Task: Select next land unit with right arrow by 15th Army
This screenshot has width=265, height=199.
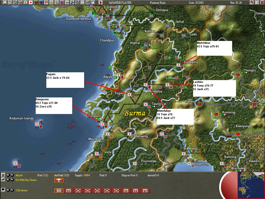Action: point(12,190)
